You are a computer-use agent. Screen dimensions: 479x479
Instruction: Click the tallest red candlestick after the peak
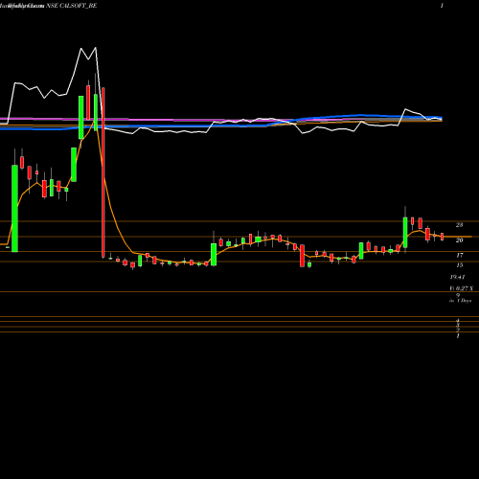click(103, 172)
